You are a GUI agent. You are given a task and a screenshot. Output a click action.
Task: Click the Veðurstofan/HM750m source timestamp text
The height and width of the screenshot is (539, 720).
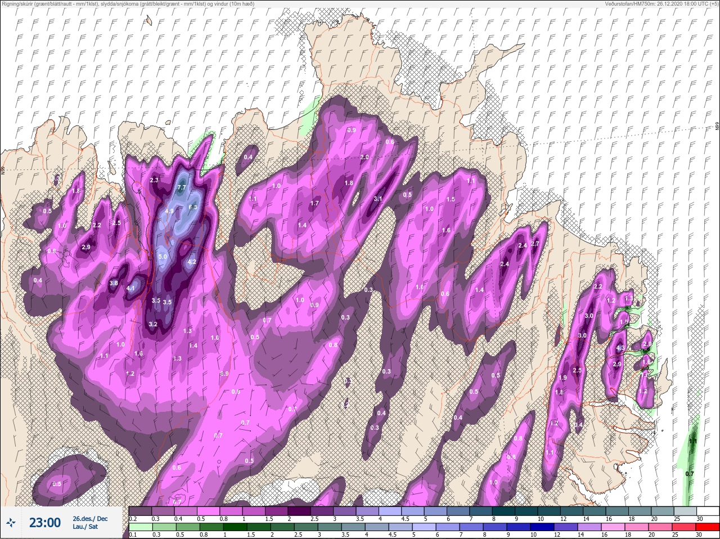pos(661,3)
